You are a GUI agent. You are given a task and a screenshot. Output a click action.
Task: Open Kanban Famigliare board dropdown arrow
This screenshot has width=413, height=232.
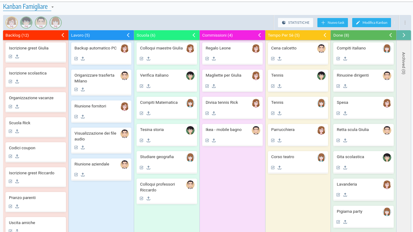click(53, 7)
